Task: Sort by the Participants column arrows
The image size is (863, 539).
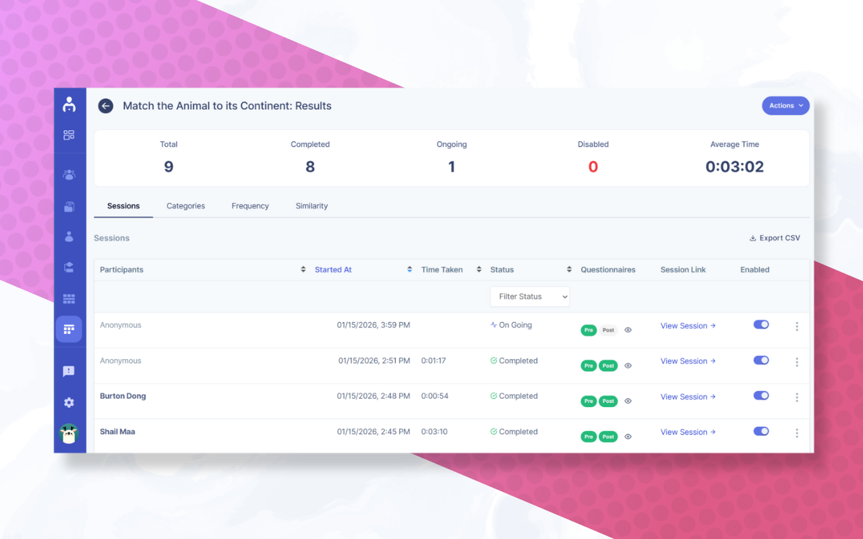Action: coord(303,269)
